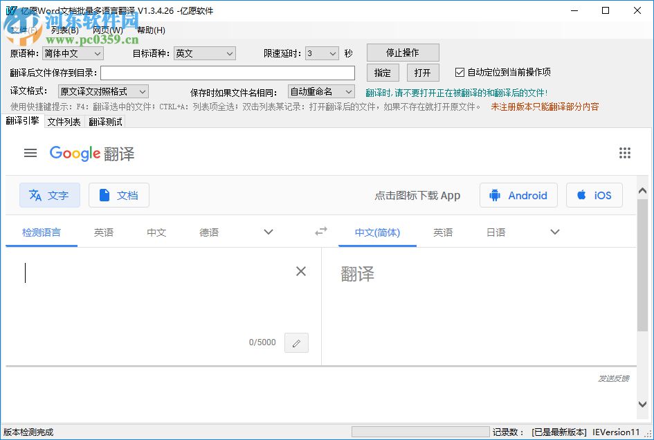Select the 文字 text translation mode
This screenshot has width=654, height=440.
[49, 195]
